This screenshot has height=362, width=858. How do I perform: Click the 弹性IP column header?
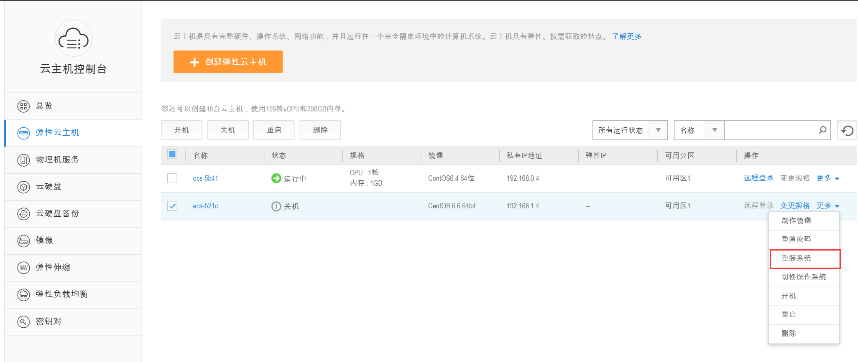coord(596,156)
